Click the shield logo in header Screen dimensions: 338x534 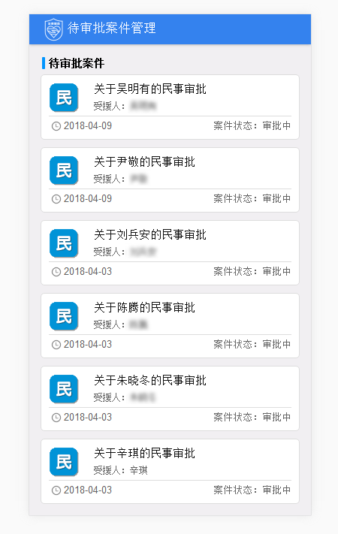[54, 29]
